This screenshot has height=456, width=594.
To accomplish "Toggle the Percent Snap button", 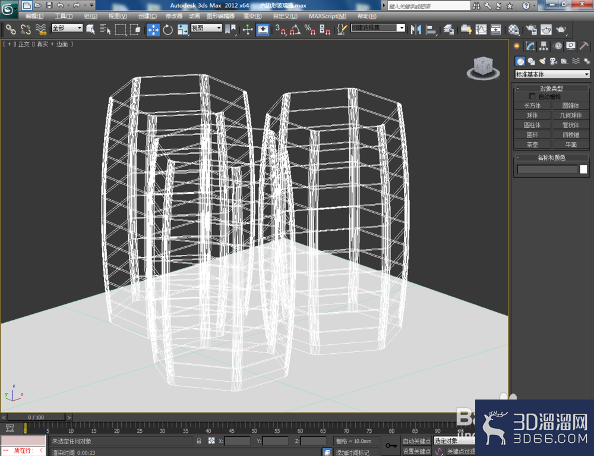I will coord(310,30).
